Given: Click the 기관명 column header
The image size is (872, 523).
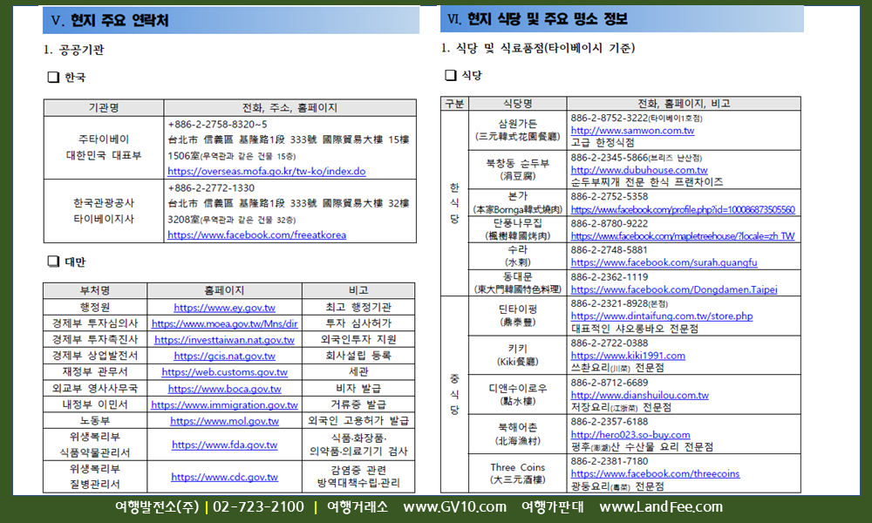Looking at the screenshot, I should point(104,108).
